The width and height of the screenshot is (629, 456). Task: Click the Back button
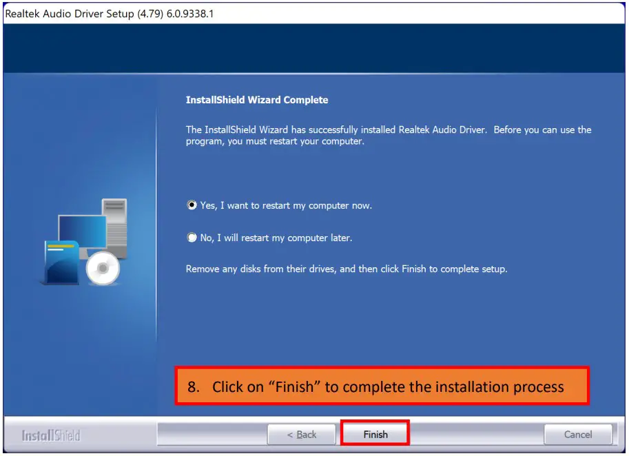302,435
